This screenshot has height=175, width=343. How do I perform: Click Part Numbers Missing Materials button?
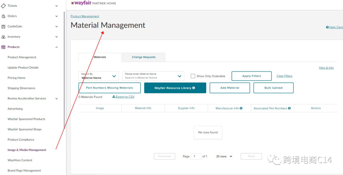[109, 88]
